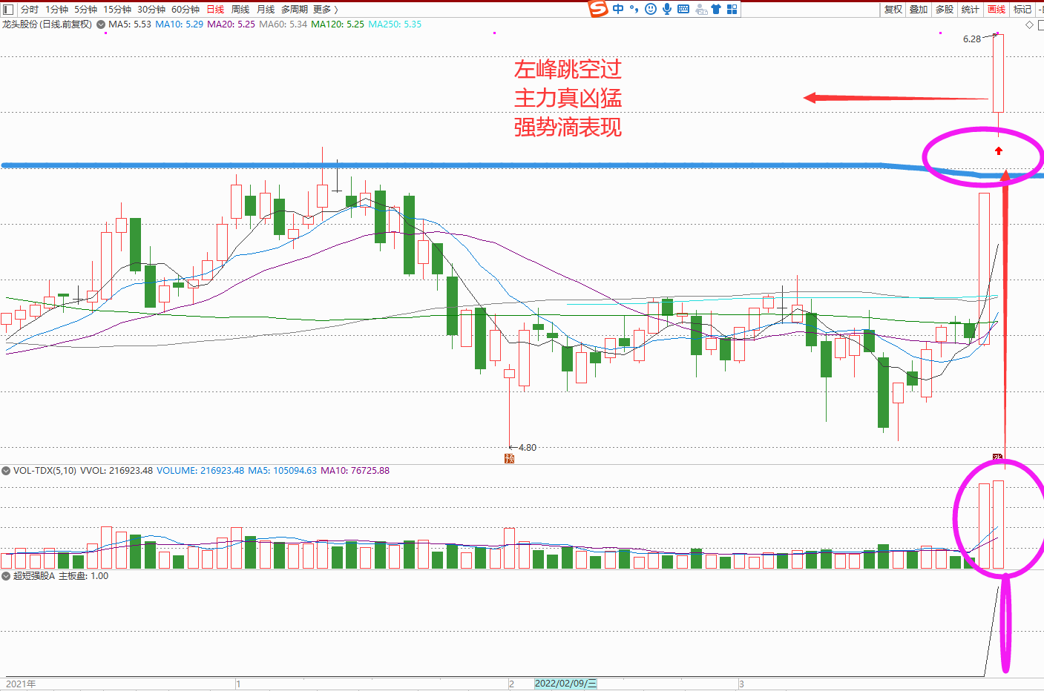Toggle the 画线 drawing tools button
The height and width of the screenshot is (691, 1044).
(x=997, y=9)
